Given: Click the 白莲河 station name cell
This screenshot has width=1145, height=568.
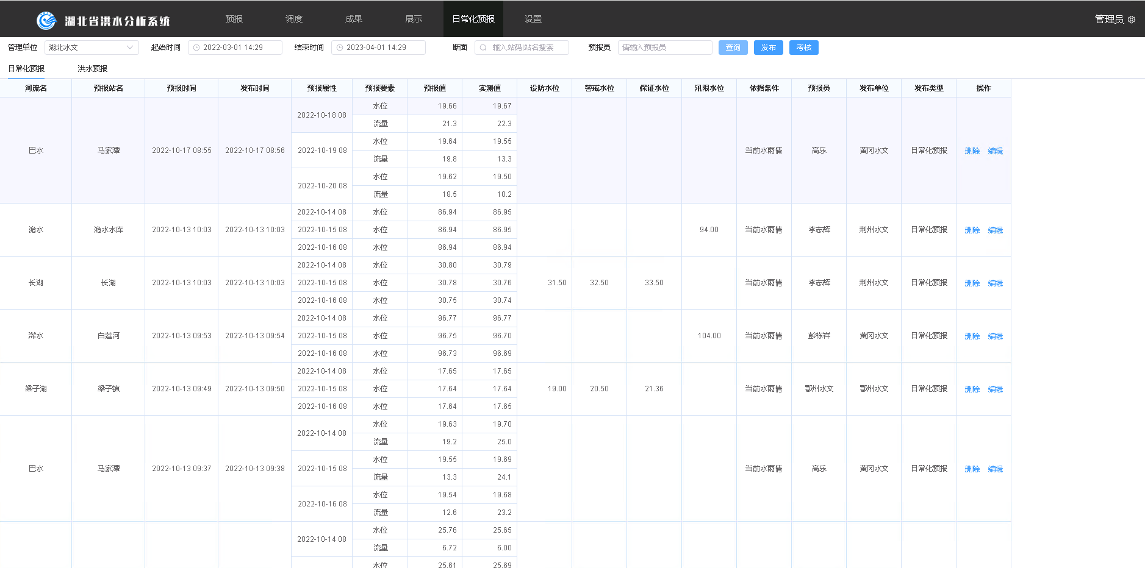Looking at the screenshot, I should (x=109, y=336).
